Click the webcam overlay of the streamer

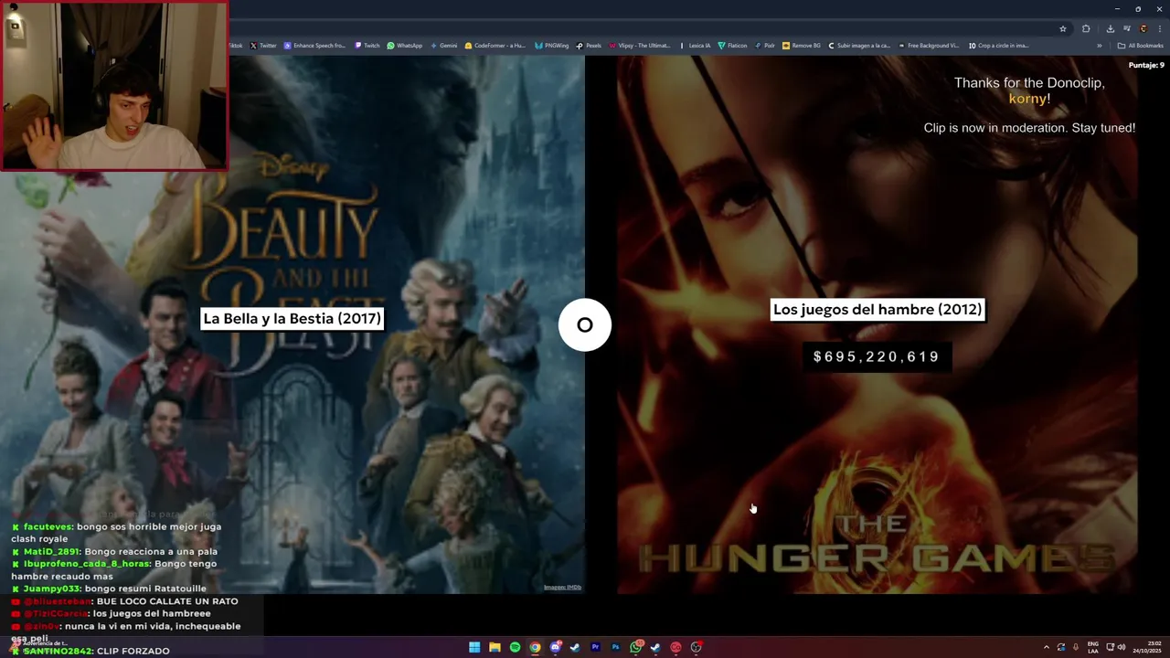point(114,85)
